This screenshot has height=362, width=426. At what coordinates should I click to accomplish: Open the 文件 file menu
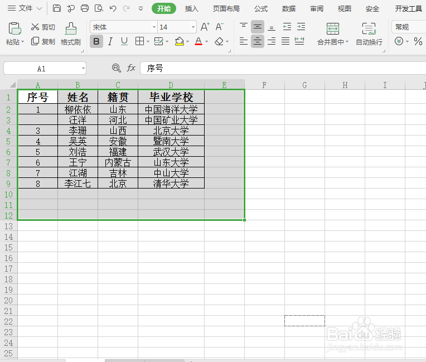(x=25, y=8)
